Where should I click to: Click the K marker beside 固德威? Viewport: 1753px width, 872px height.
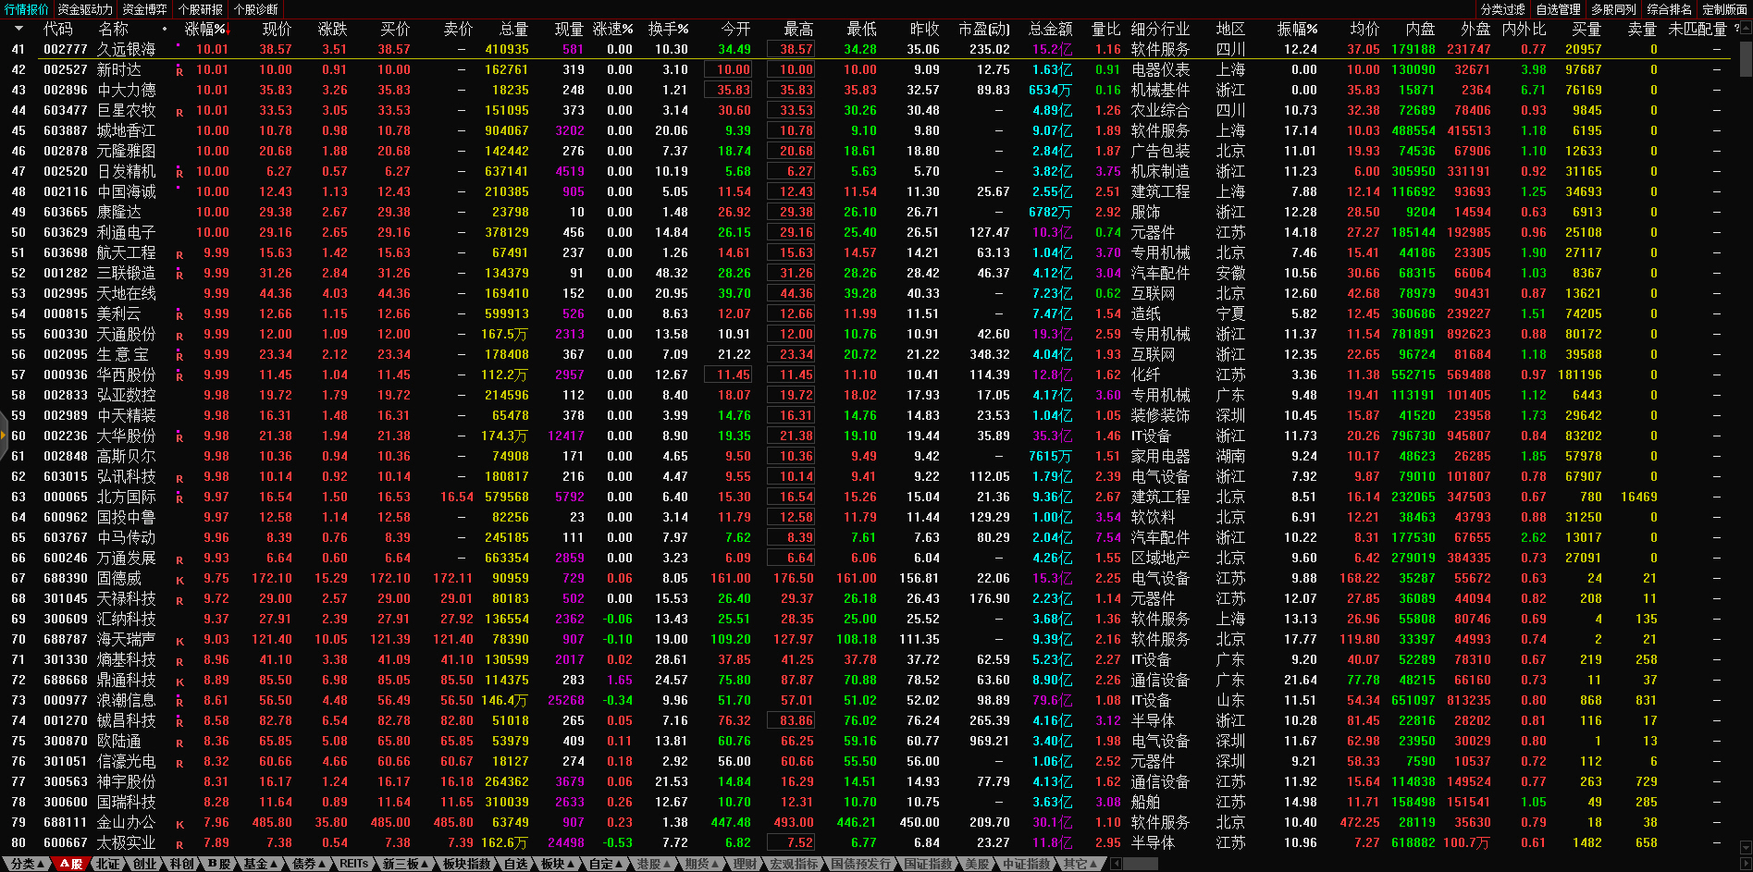pos(179,580)
